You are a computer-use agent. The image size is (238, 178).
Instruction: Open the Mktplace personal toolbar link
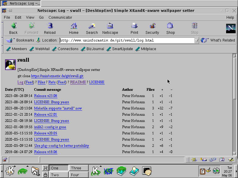click(145, 49)
